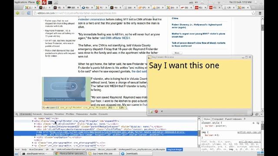Image resolution: width=278 pixels, height=156 pixels.
Task: Click the show desktop icon in bottom panel
Action: click(17, 154)
